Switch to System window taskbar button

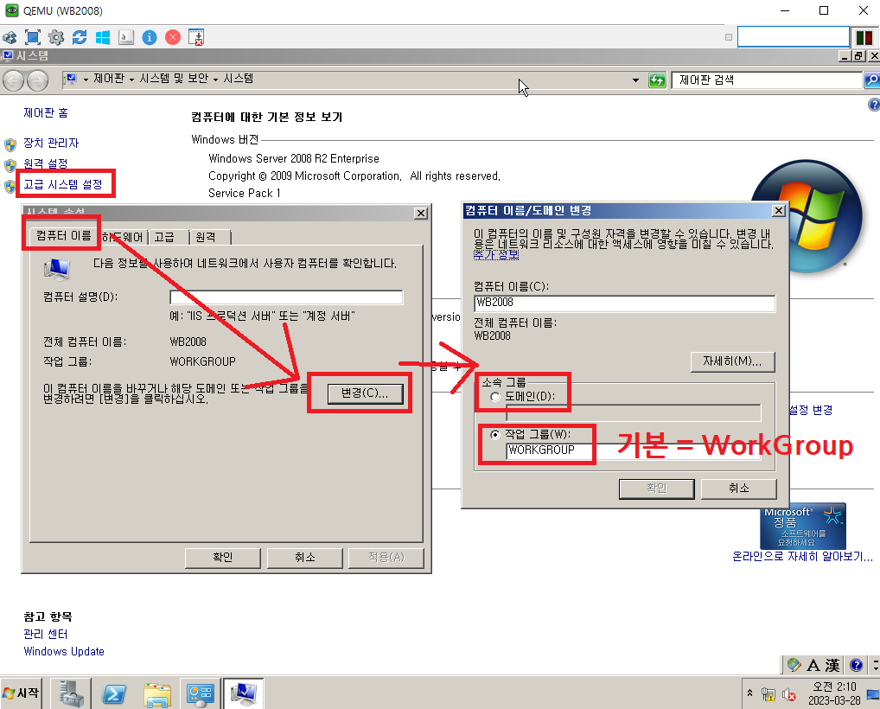click(244, 693)
